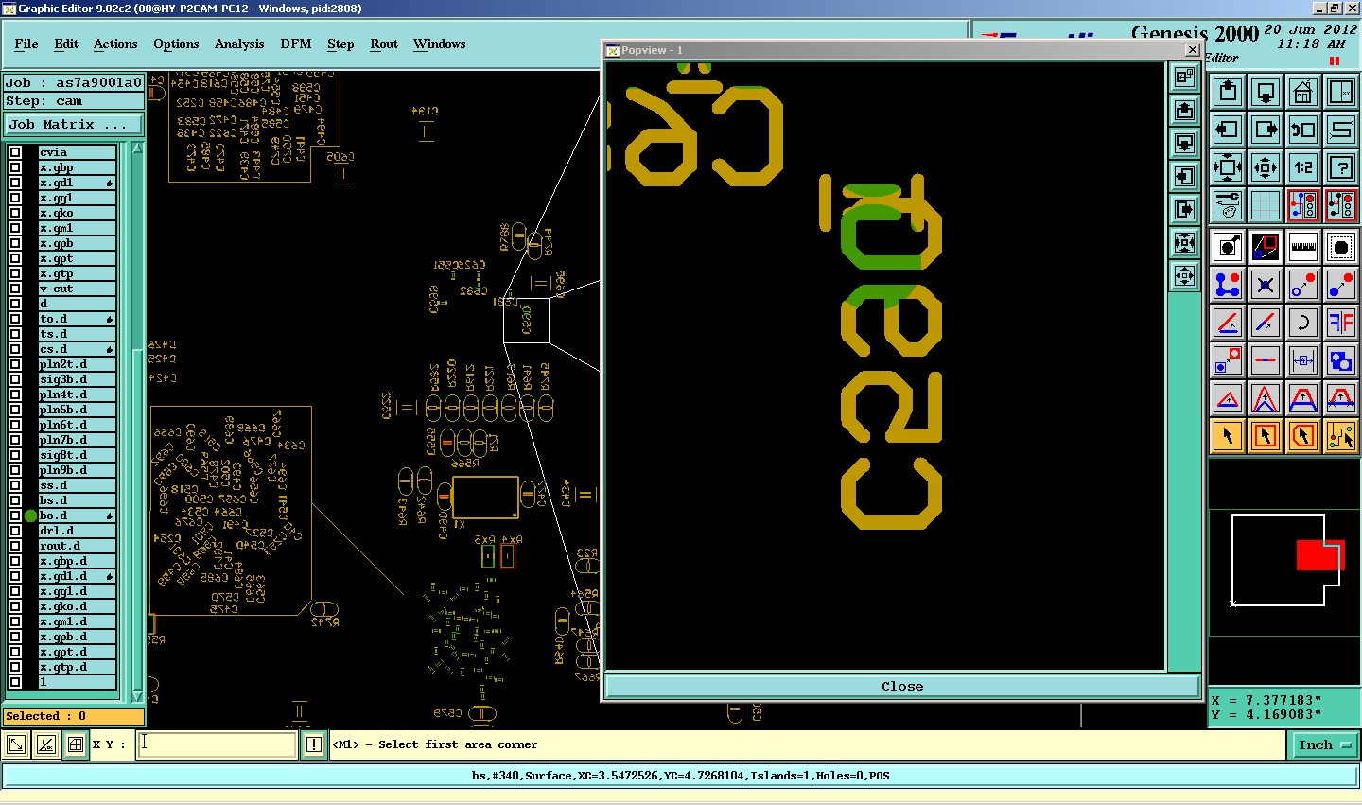Click the question mark help icon
The image size is (1362, 805).
[1341, 167]
